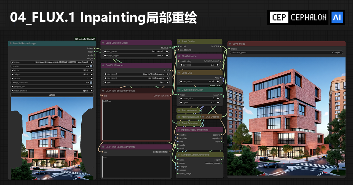Click the GUIDER output socket on BasicGuider
The width and height of the screenshot is (353, 185).
(221, 46)
